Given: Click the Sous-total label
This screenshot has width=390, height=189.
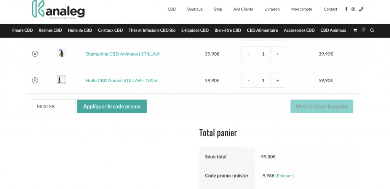Looking at the screenshot, I should tap(216, 157).
